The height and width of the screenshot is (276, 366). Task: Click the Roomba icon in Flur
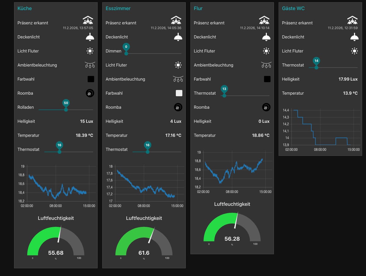[x=266, y=107]
